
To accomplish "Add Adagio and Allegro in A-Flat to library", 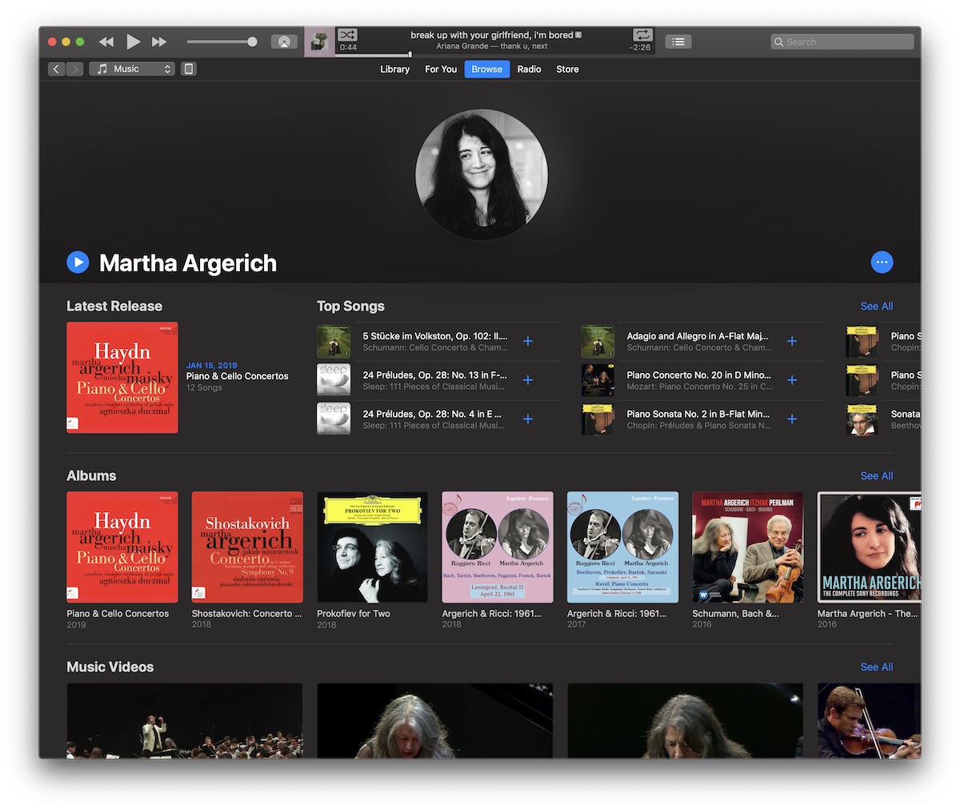I will (792, 342).
